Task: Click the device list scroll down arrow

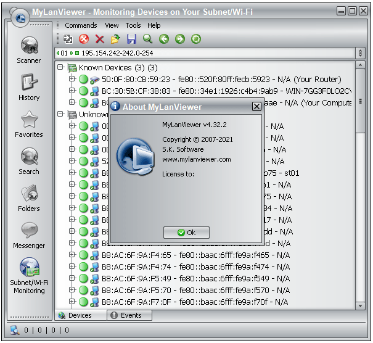Action: 361,306
